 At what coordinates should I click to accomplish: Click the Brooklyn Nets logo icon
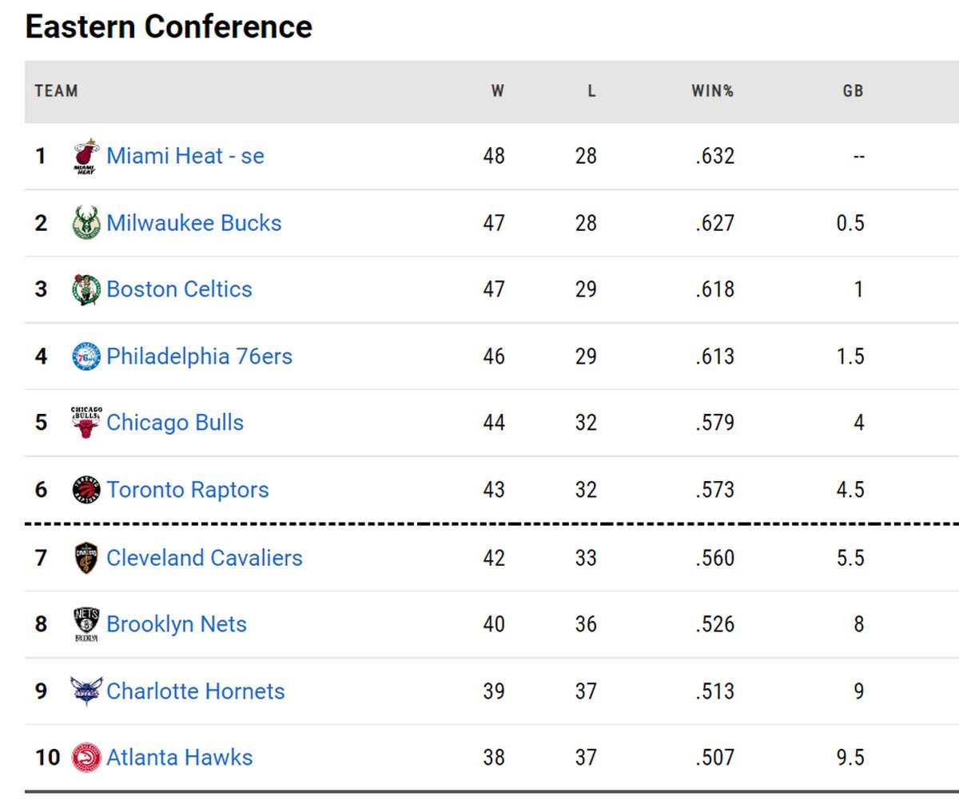coord(86,624)
